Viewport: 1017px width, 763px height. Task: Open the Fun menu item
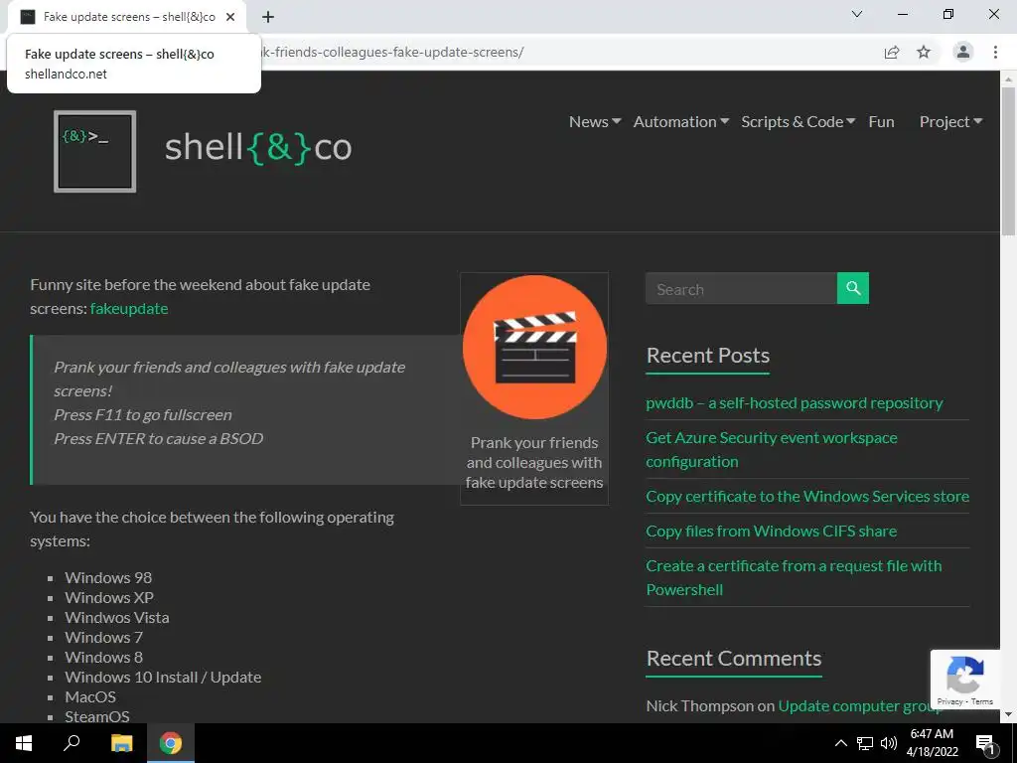pos(881,121)
